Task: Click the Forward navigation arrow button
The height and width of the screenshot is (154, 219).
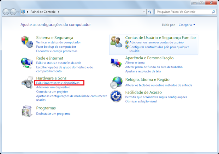Action: (13, 12)
